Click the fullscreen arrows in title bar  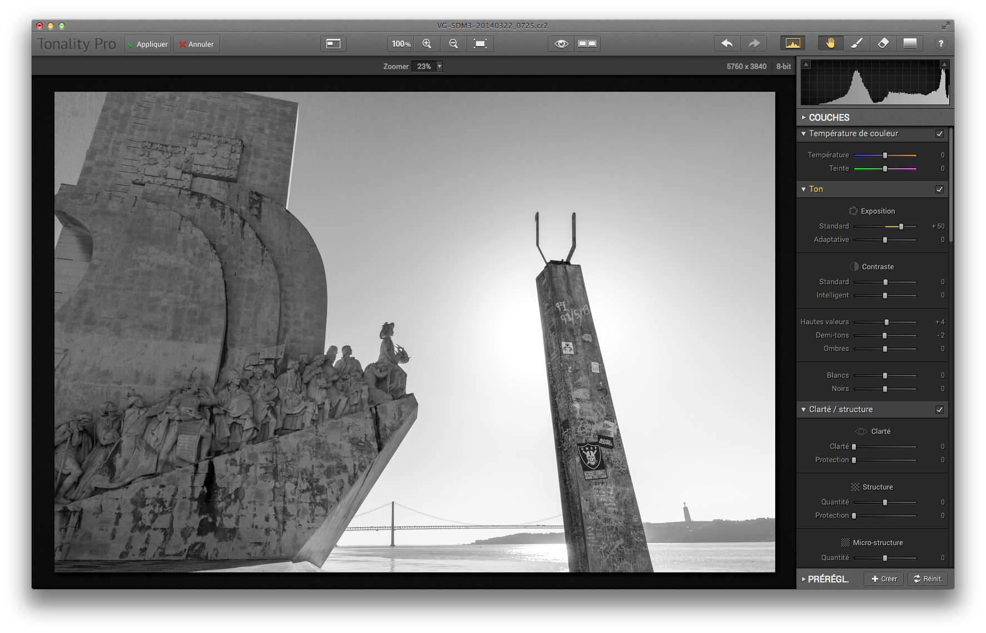coord(945,25)
